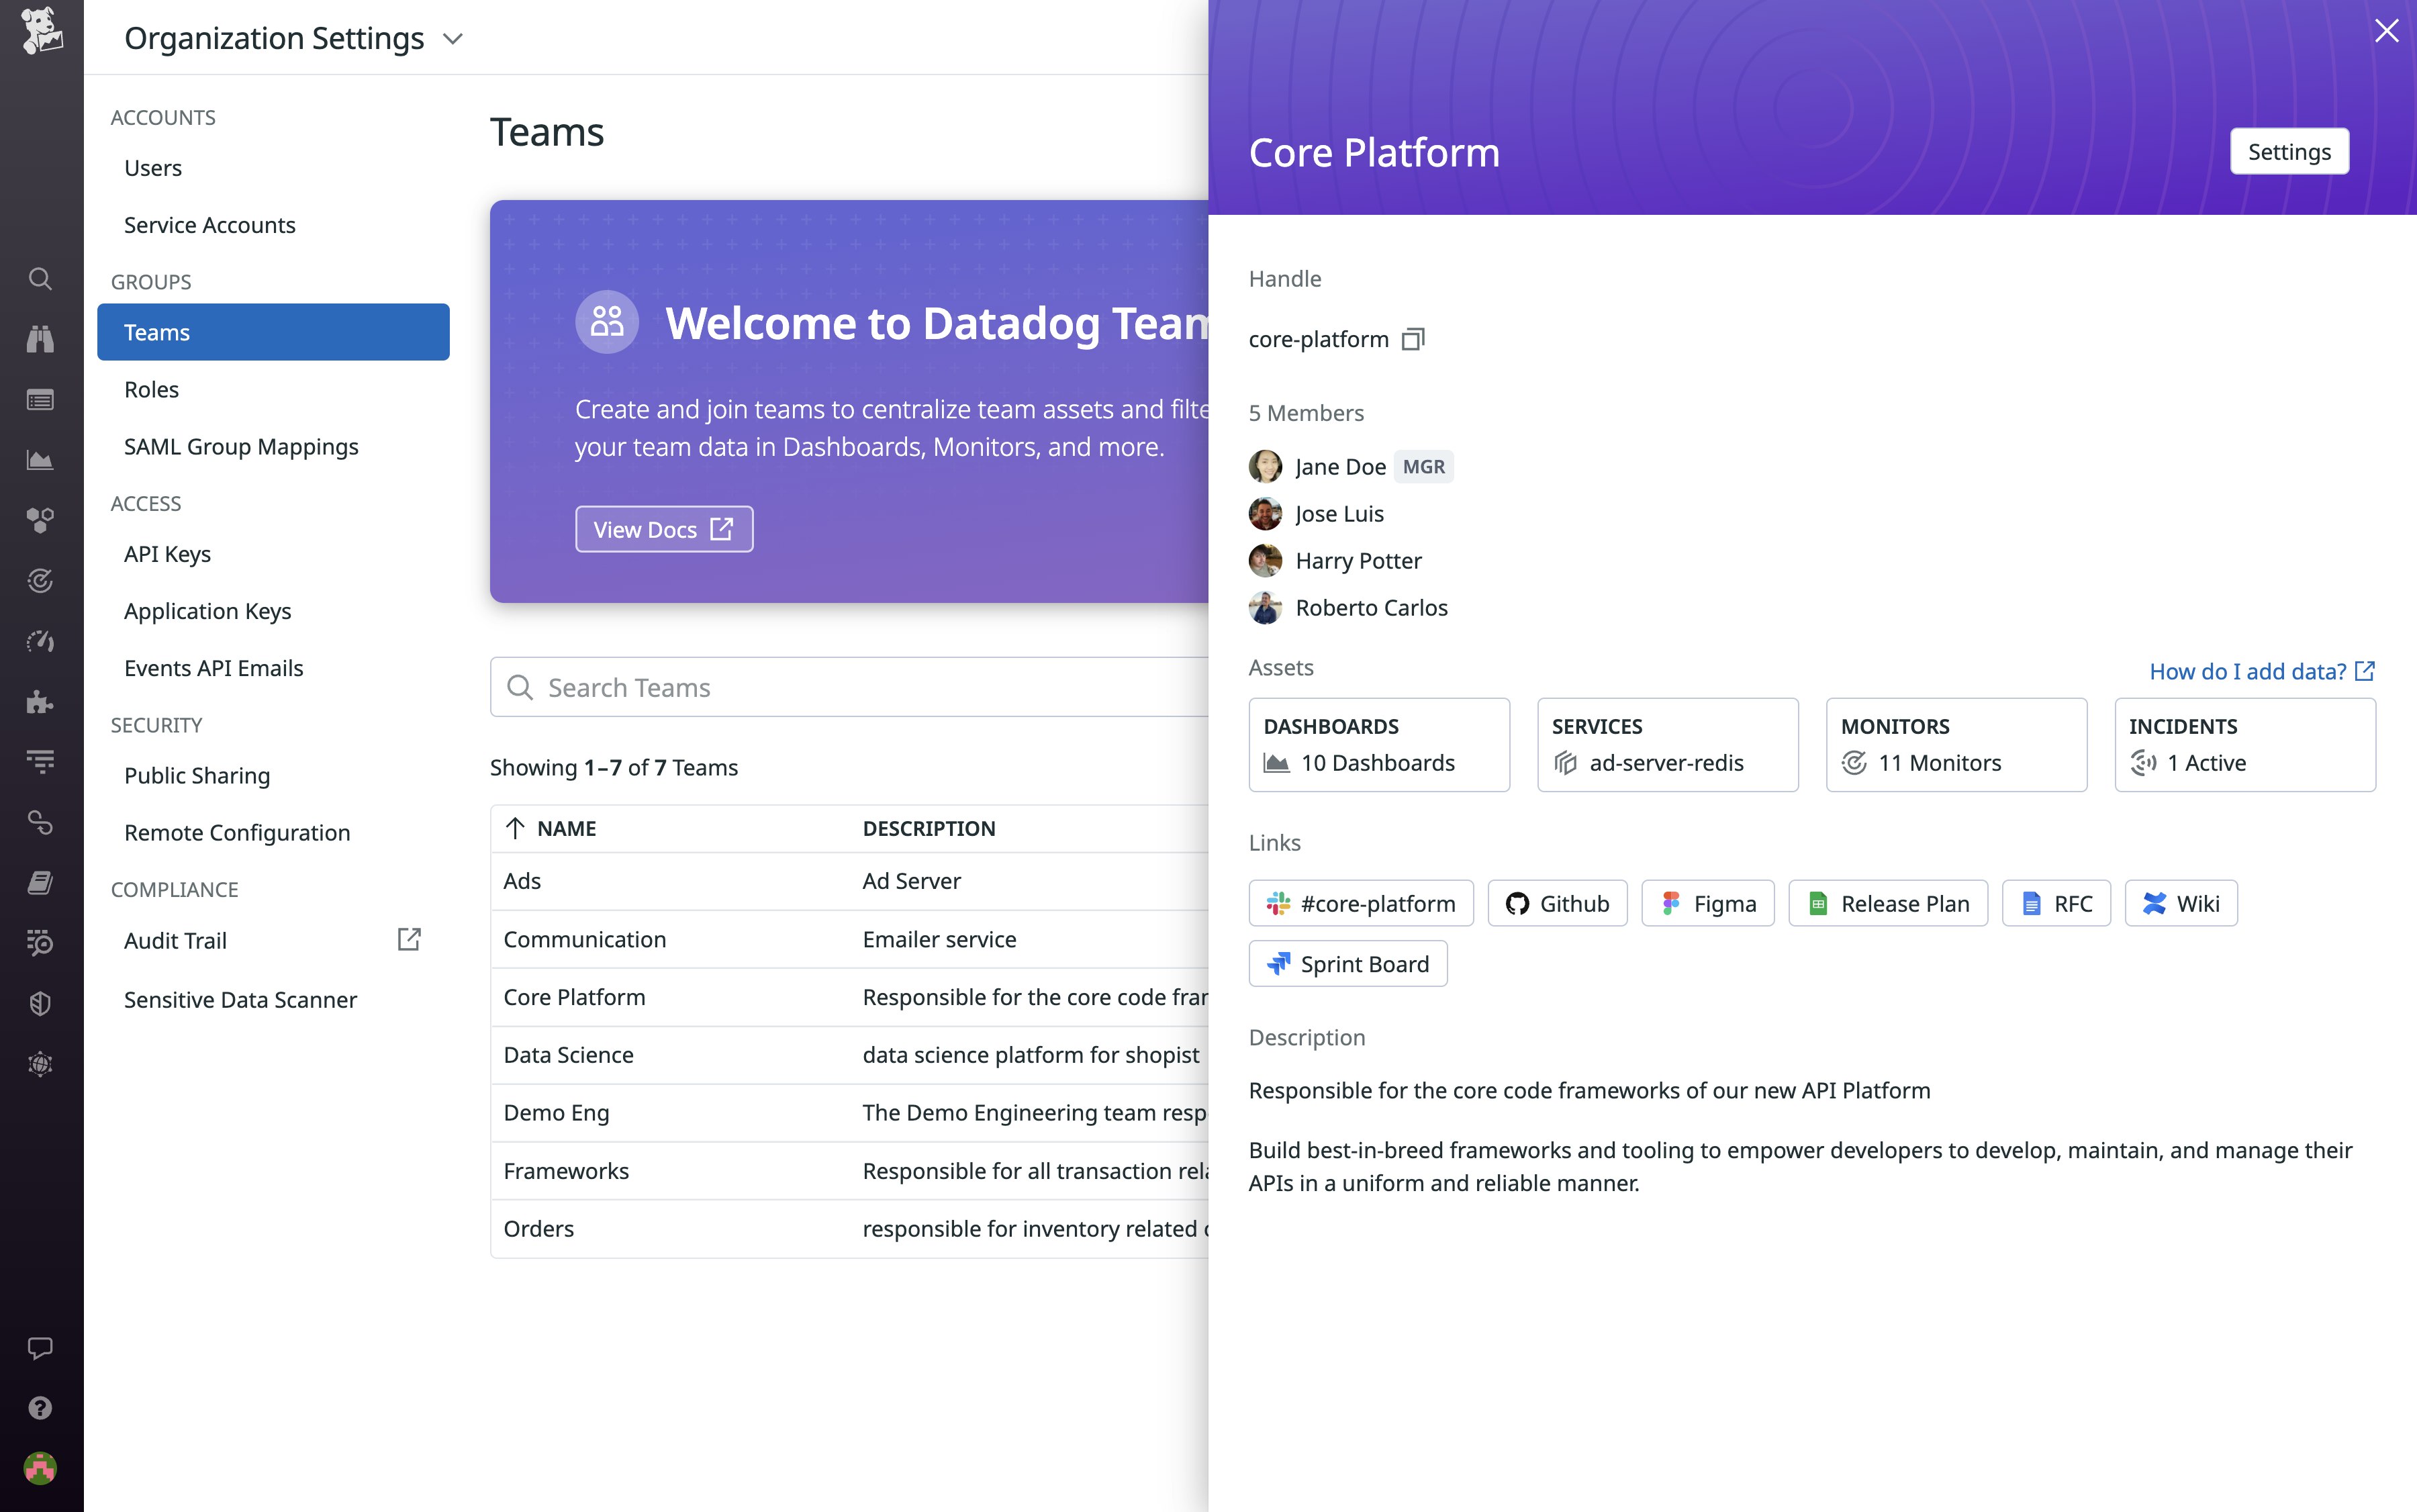Open View Docs for Datadog Teams
Screen dimensions: 2417x1512
[663, 529]
